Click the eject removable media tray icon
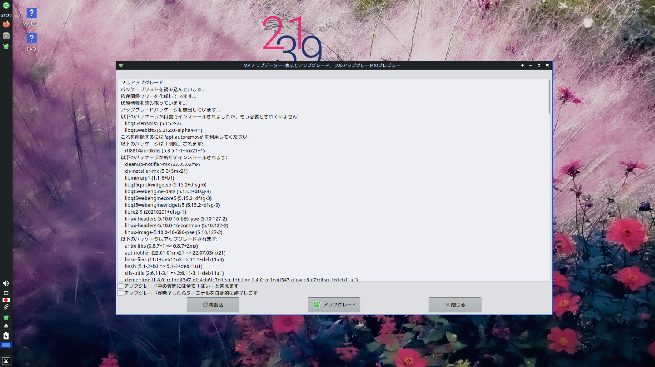The width and height of the screenshot is (655, 367). (6, 326)
